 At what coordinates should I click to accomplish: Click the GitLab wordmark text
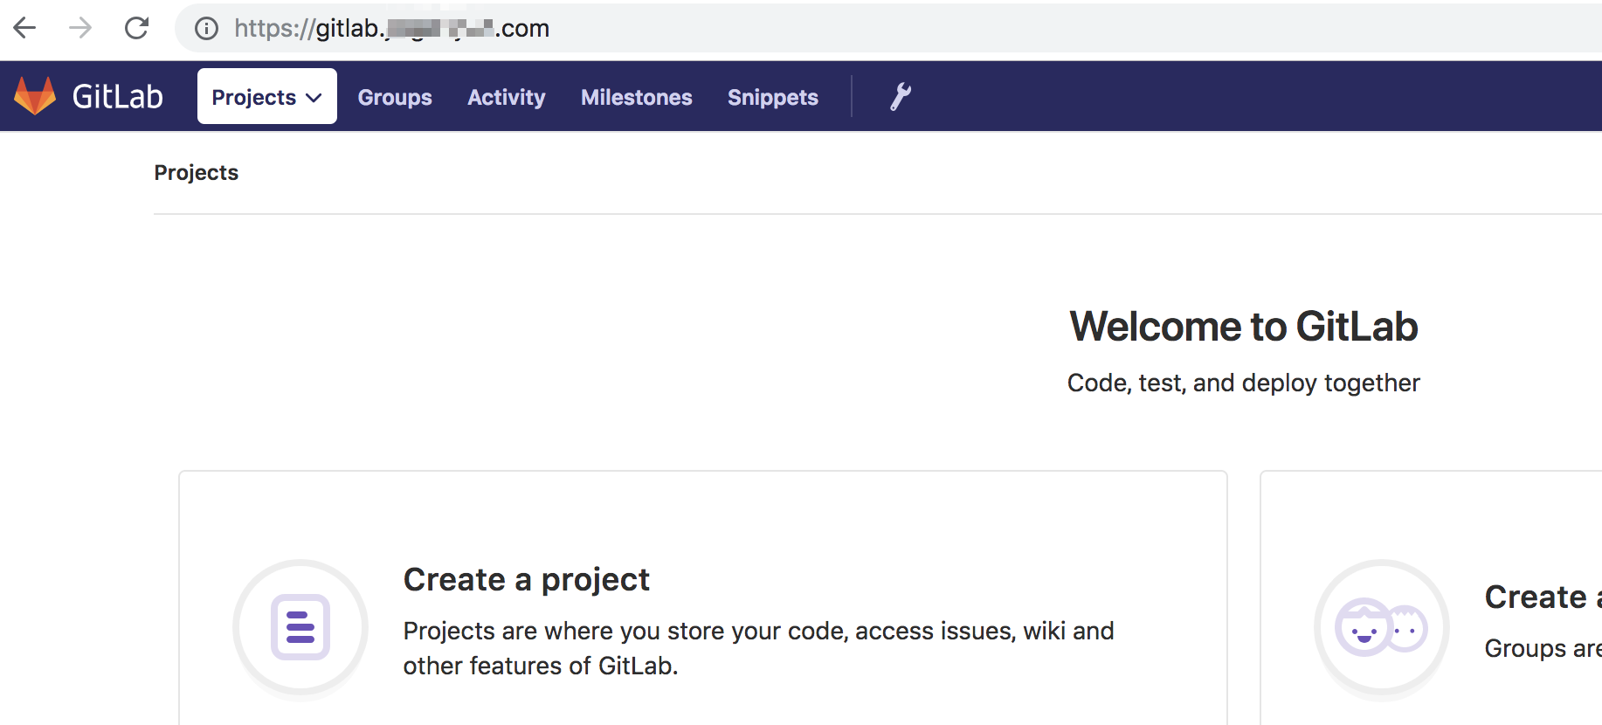coord(118,96)
